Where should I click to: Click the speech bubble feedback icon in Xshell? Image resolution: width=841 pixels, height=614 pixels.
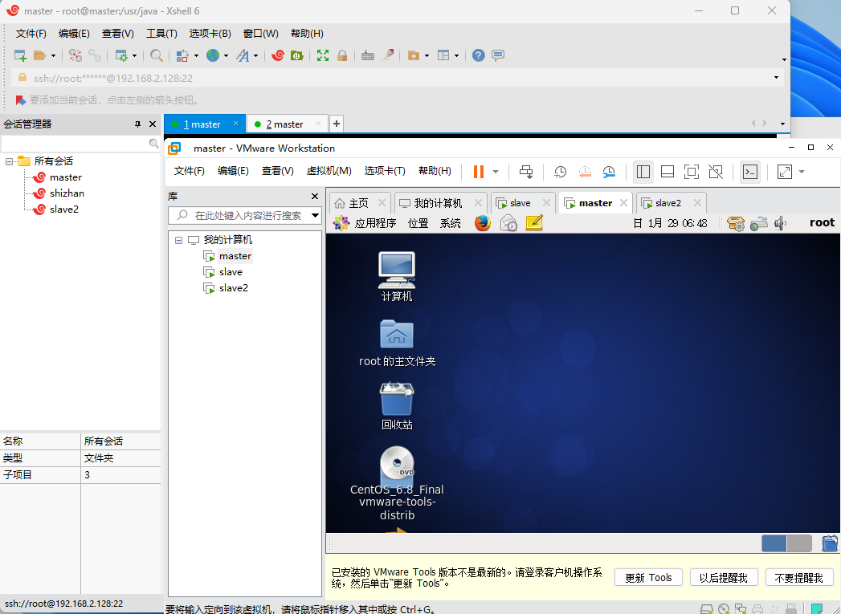498,55
